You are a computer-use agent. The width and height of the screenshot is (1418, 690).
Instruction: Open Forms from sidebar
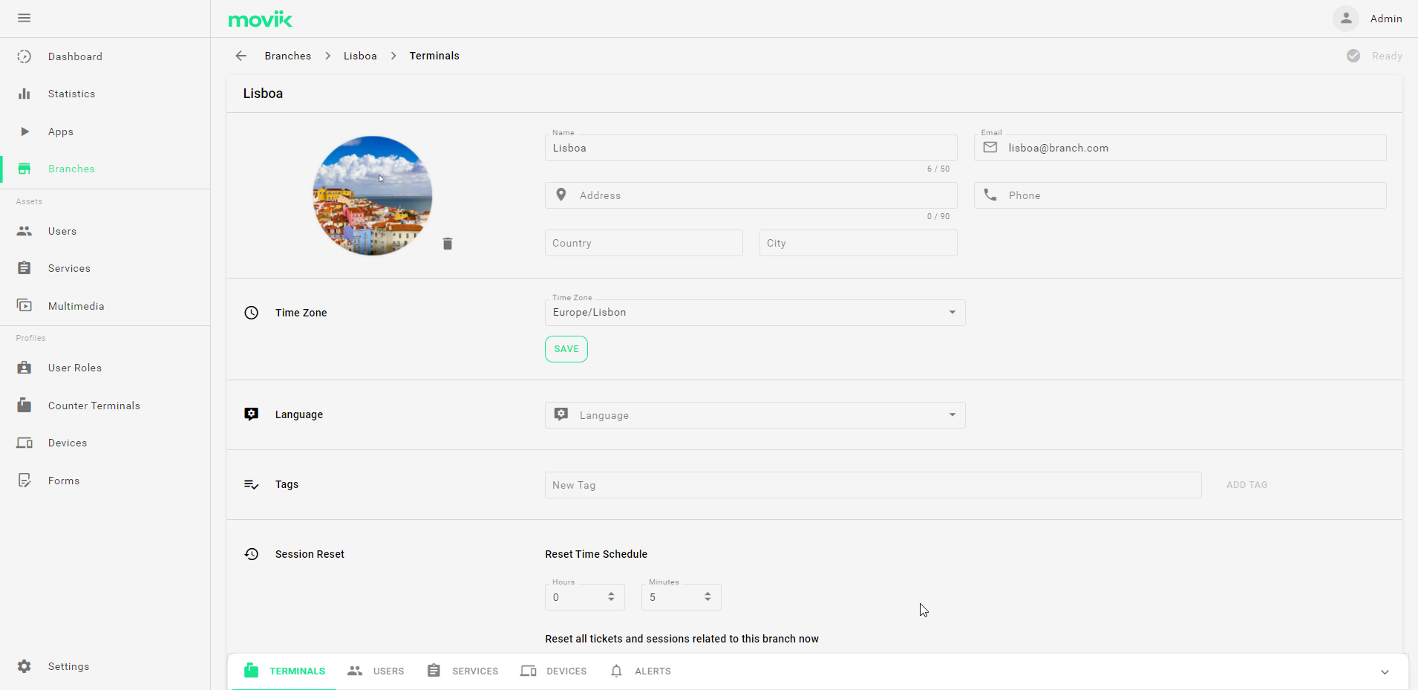click(105, 481)
